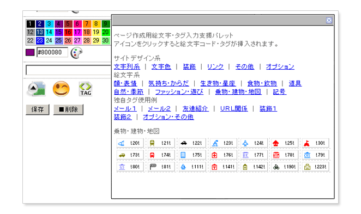361x214 pixels.
Task: Open the 装飾1 tag example
Action: click(x=268, y=109)
